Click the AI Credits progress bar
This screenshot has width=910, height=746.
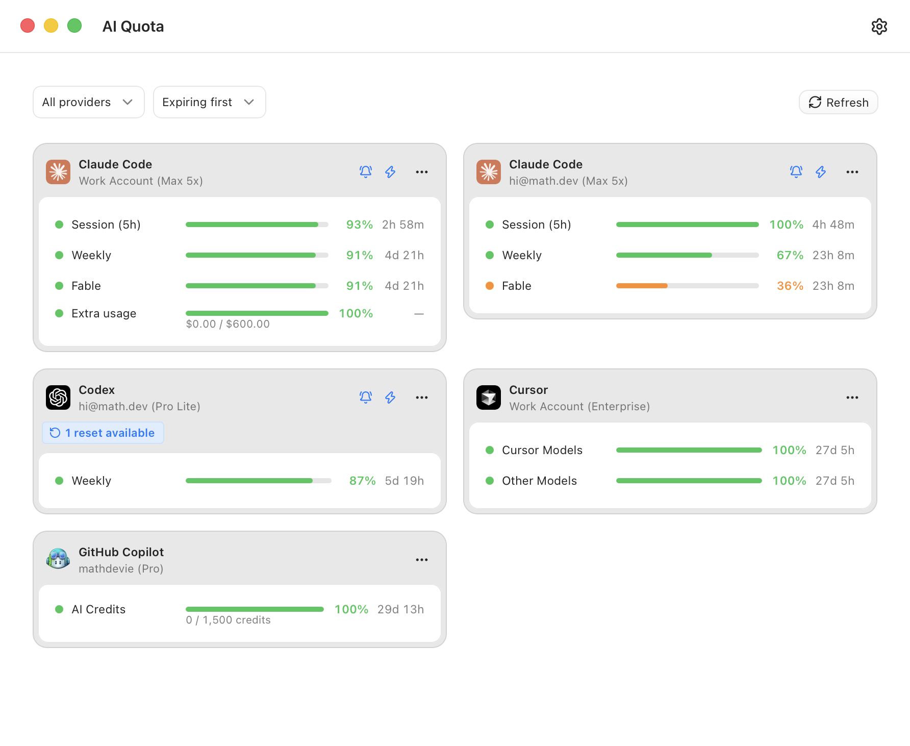pyautogui.click(x=255, y=609)
